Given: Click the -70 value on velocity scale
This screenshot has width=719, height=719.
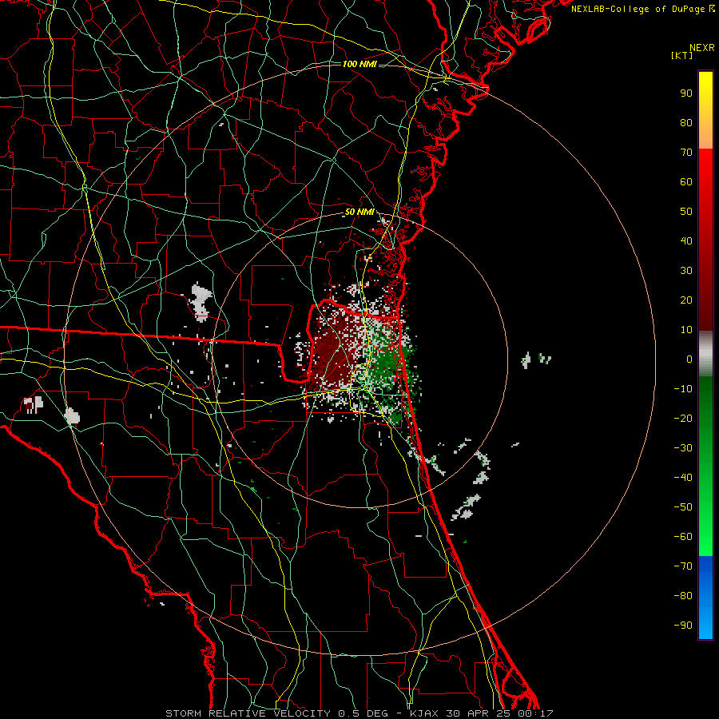Looking at the screenshot, I should [x=683, y=566].
